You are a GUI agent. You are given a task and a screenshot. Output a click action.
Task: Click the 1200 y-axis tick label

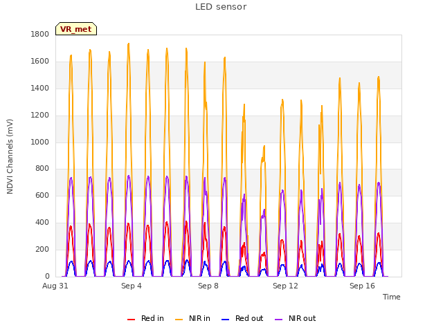pos(40,116)
